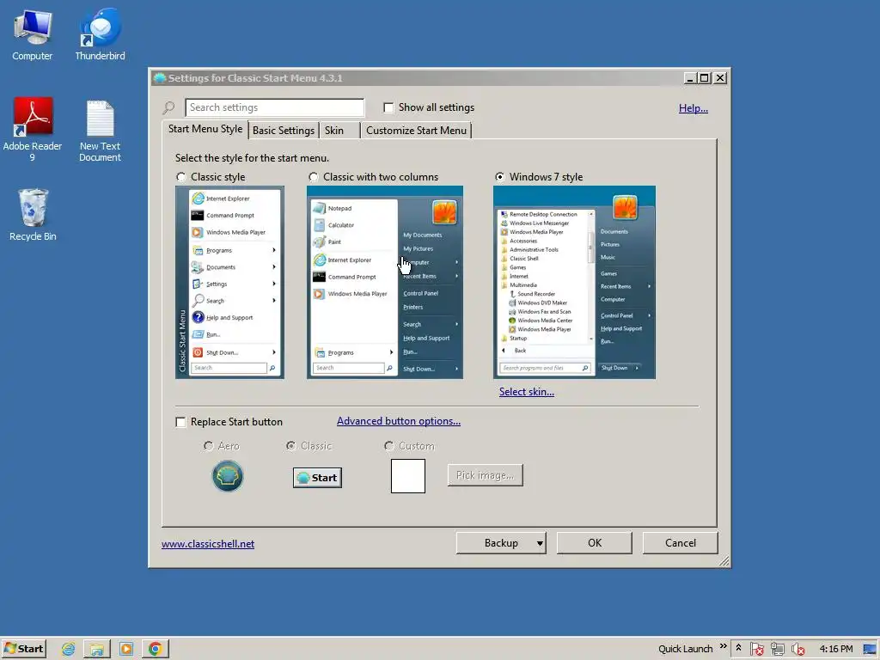Focus the Search settings input field
The width and height of the screenshot is (880, 660).
tap(274, 107)
